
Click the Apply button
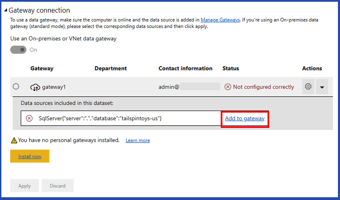(x=25, y=186)
